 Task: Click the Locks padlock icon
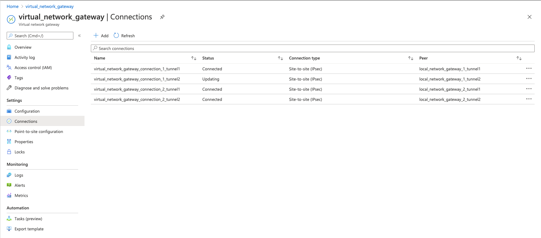point(9,152)
